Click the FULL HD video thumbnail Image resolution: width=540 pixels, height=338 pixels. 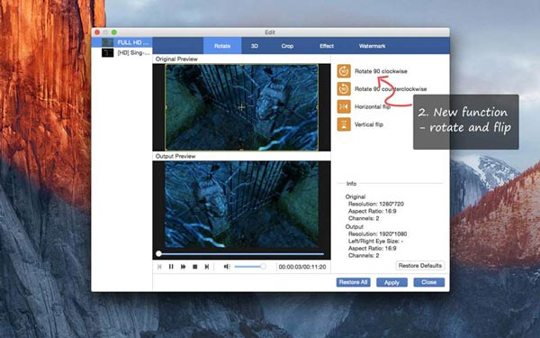[107, 42]
